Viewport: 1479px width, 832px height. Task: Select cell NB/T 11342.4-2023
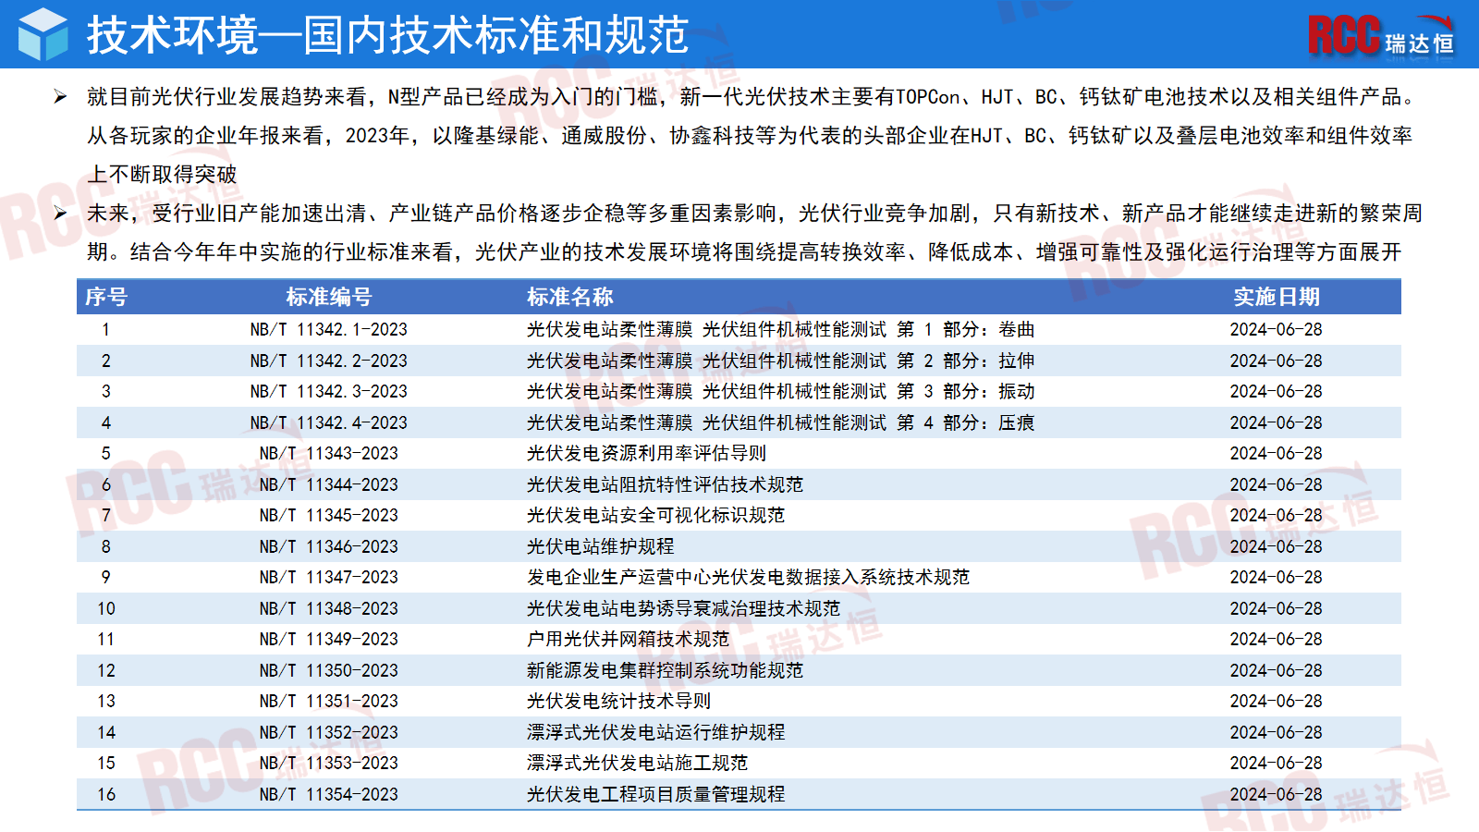[329, 422]
